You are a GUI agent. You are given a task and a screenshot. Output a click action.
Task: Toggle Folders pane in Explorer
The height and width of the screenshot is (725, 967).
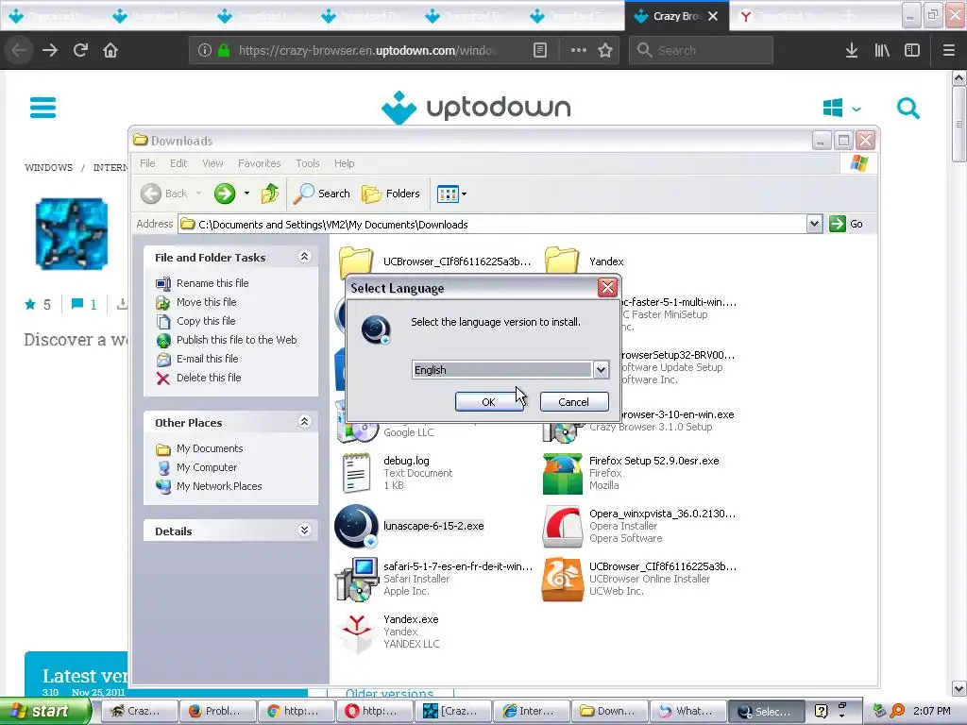391,194
